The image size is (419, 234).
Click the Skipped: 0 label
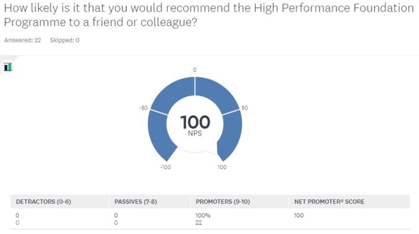point(65,40)
